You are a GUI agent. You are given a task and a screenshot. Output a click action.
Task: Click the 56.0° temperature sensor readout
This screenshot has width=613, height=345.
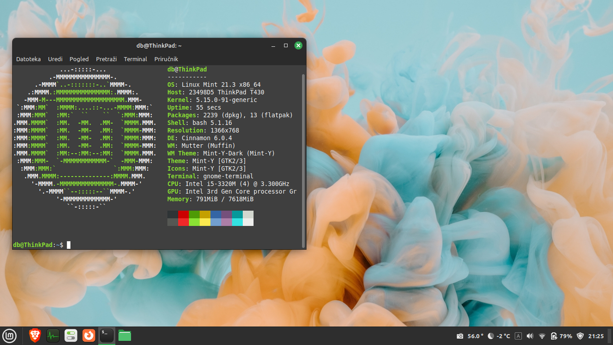coord(476,336)
